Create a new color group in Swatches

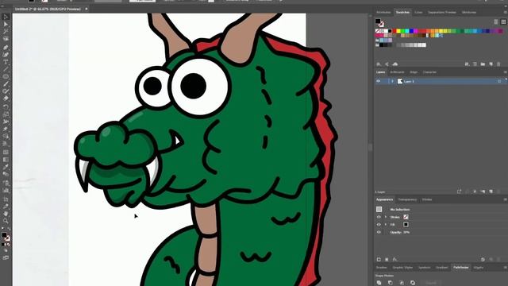[483, 64]
